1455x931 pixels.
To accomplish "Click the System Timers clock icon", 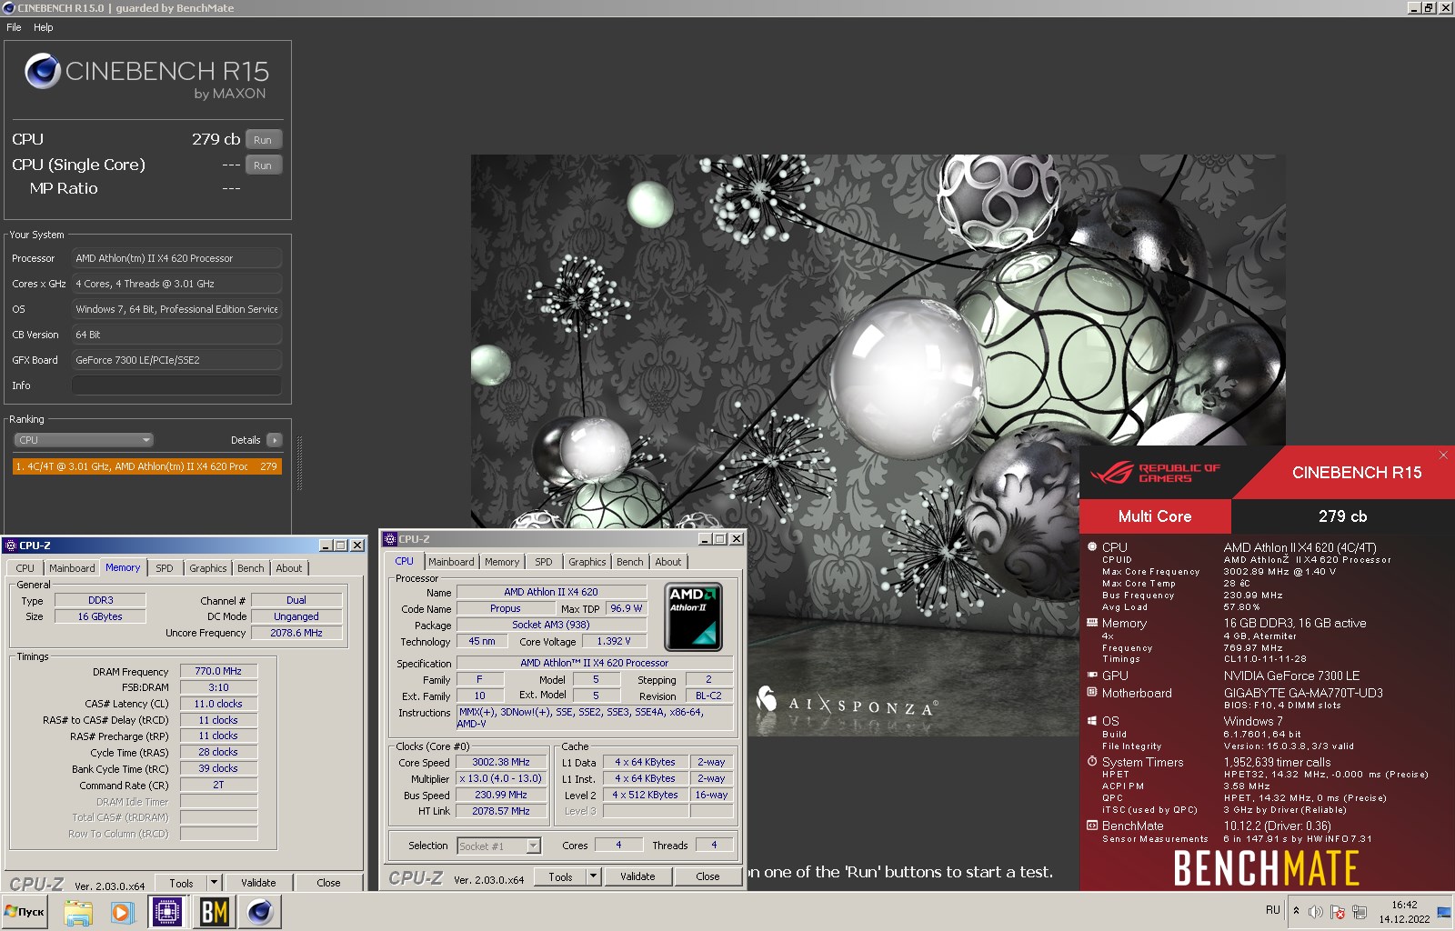I will click(1092, 762).
